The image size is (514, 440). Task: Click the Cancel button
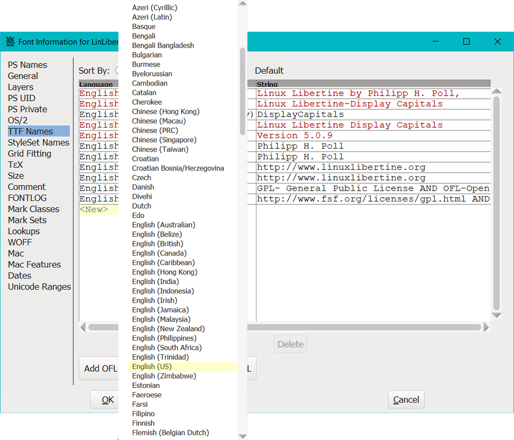(406, 399)
